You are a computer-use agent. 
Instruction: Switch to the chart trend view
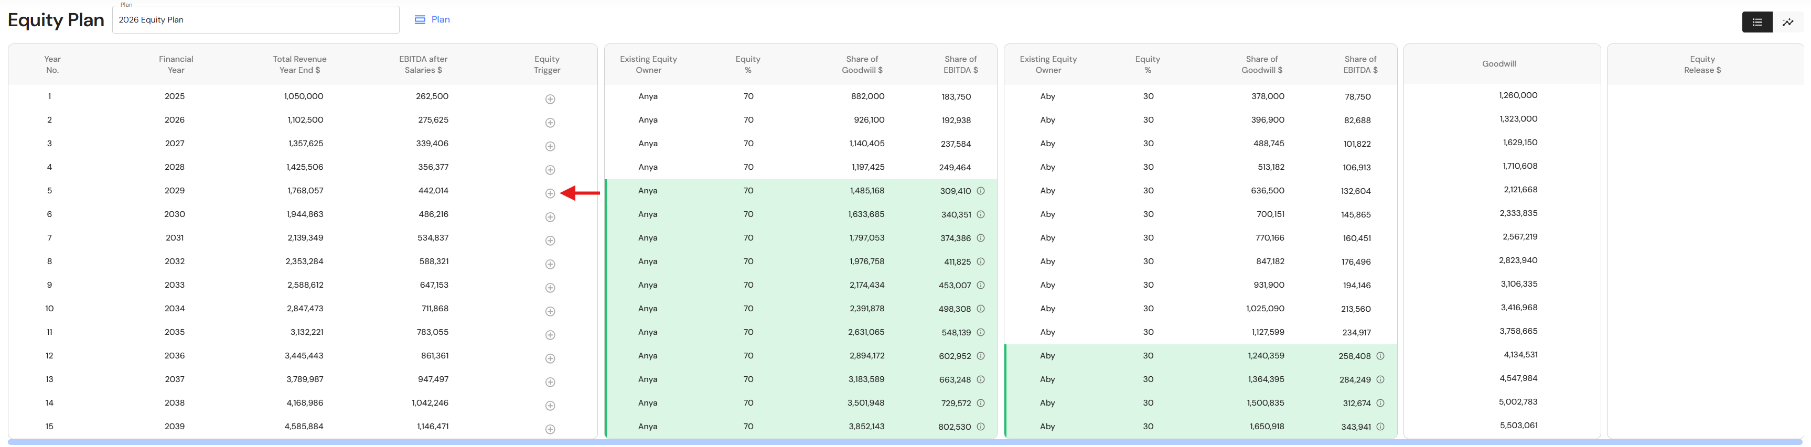(x=1788, y=22)
